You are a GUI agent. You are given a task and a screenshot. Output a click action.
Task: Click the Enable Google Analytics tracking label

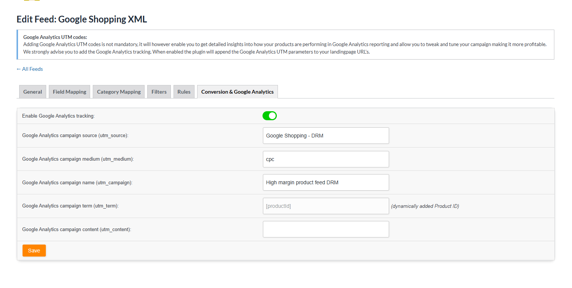58,116
